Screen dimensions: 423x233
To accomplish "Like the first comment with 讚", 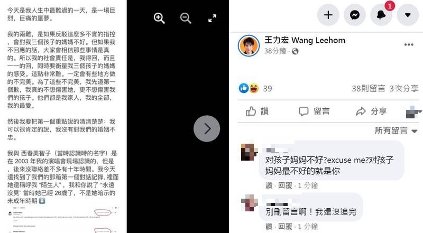I will point(269,185).
